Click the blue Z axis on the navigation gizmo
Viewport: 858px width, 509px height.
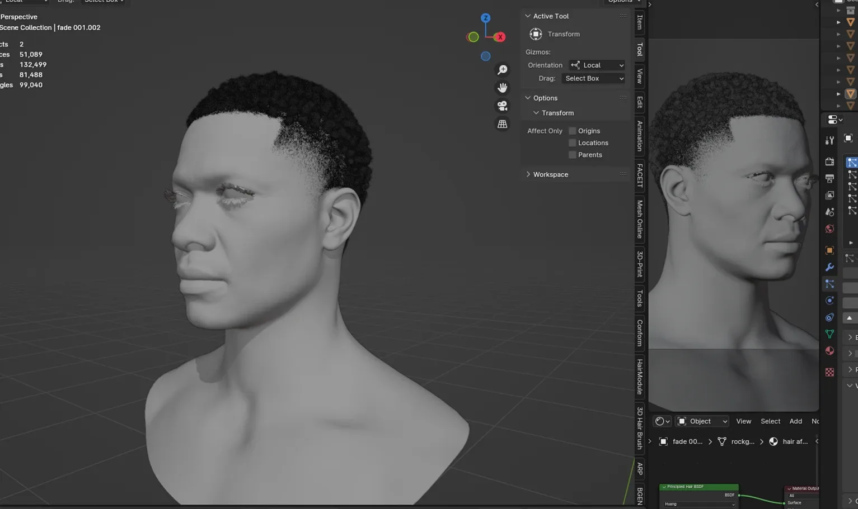pyautogui.click(x=485, y=18)
